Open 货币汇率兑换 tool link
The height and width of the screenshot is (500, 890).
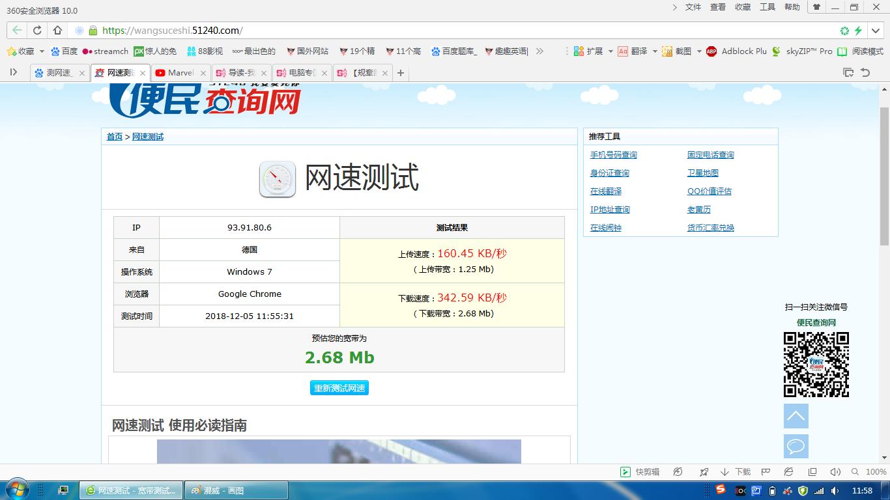click(x=711, y=228)
